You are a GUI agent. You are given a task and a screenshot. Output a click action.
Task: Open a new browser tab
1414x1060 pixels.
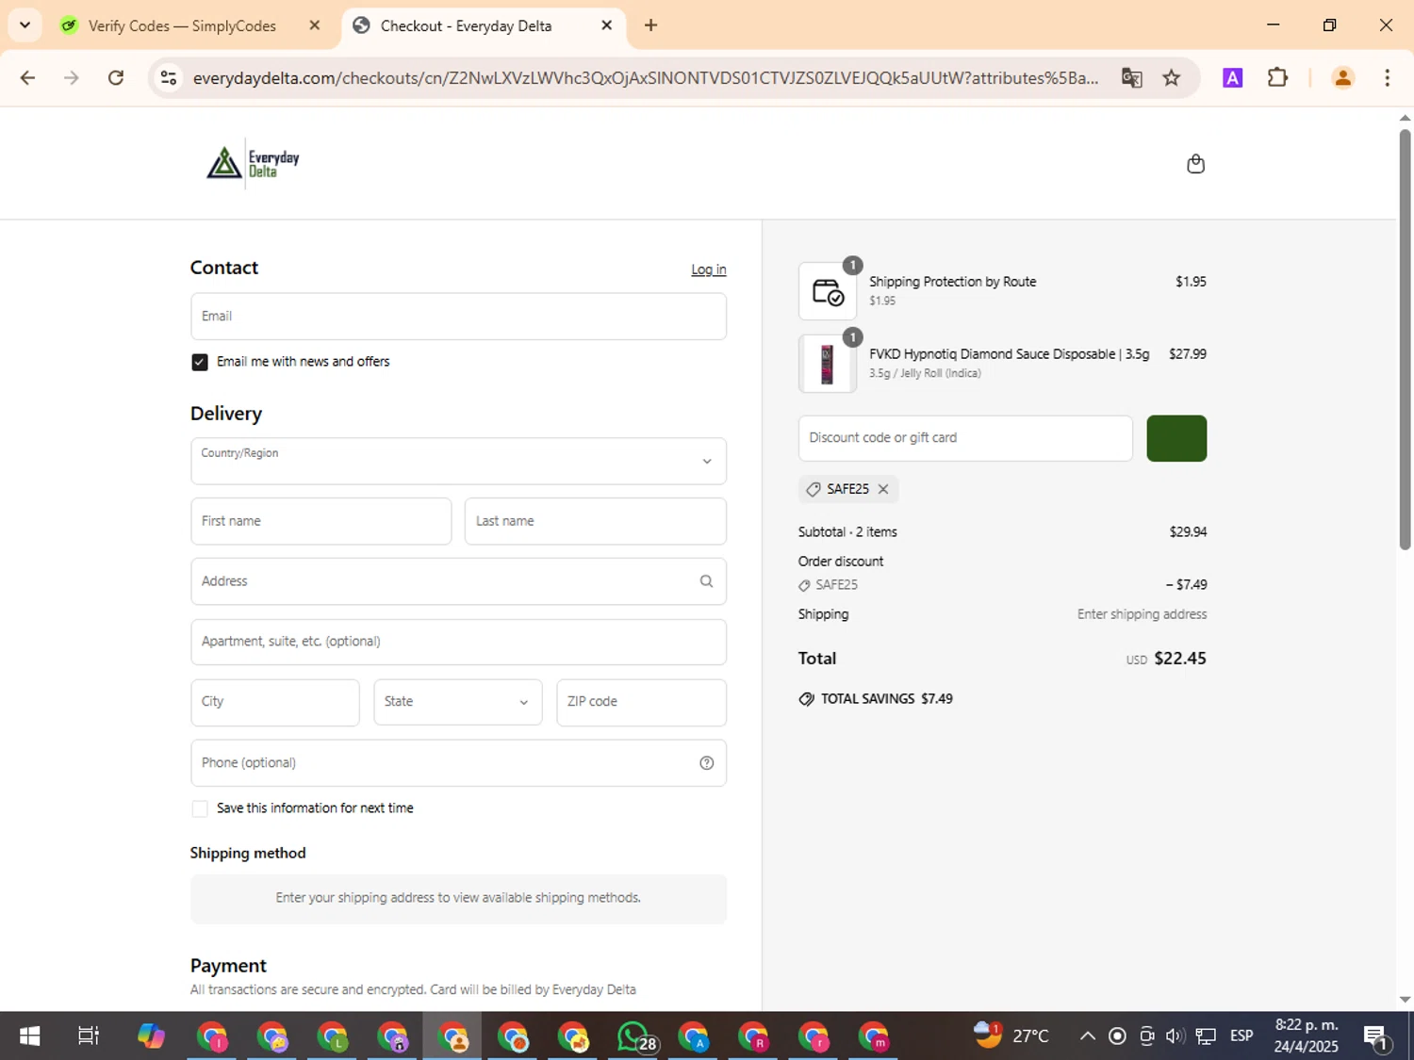pyautogui.click(x=650, y=25)
